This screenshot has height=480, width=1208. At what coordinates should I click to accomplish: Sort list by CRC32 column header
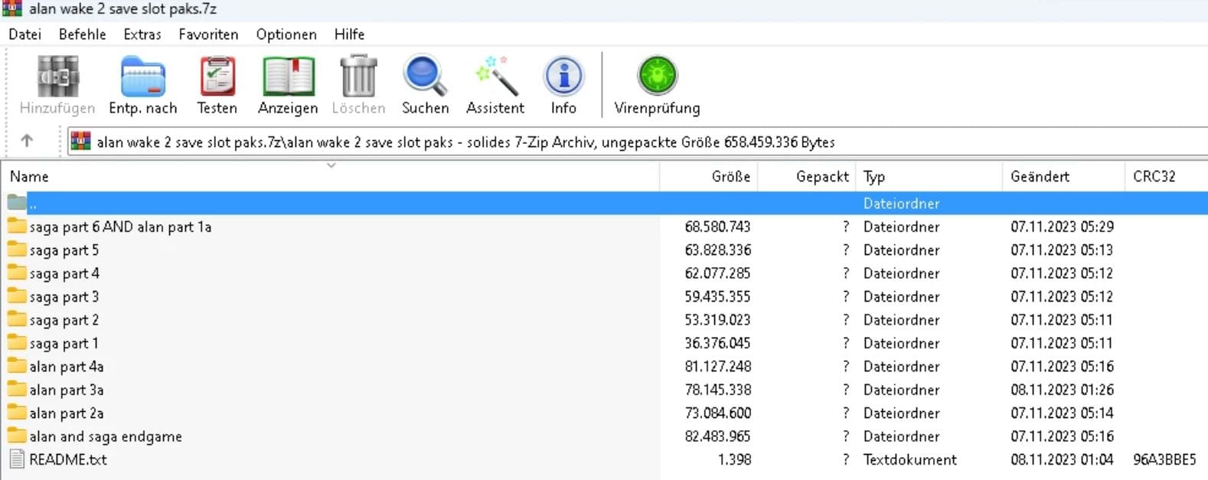(x=1166, y=177)
